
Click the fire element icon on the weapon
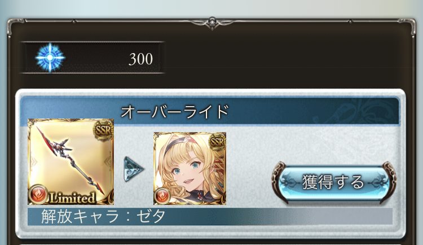point(38,194)
